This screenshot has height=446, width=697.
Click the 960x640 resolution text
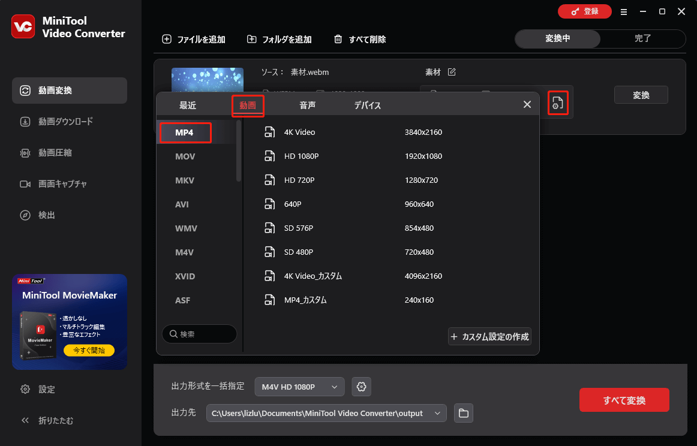point(419,204)
